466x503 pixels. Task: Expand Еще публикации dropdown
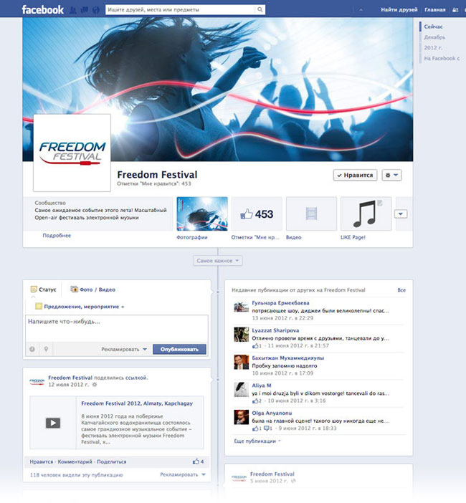point(257,441)
